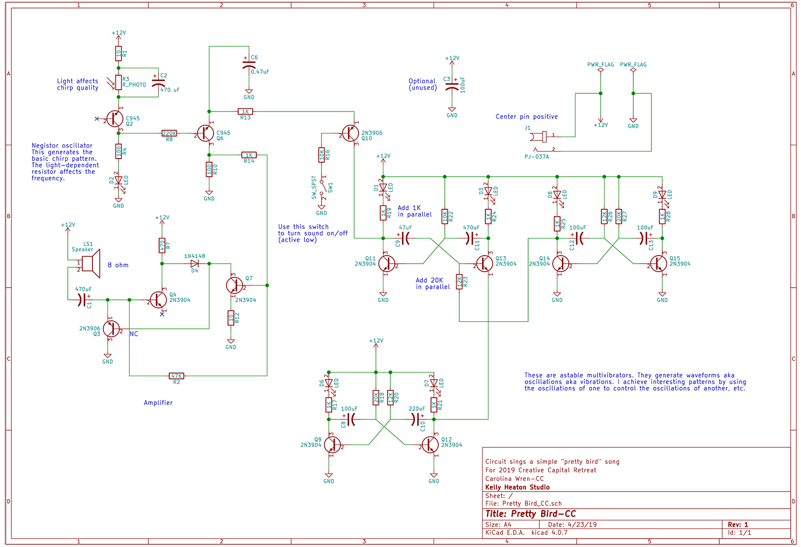Select the Q13 2N3904 transistor
The width and height of the screenshot is (801, 547).
point(484,263)
